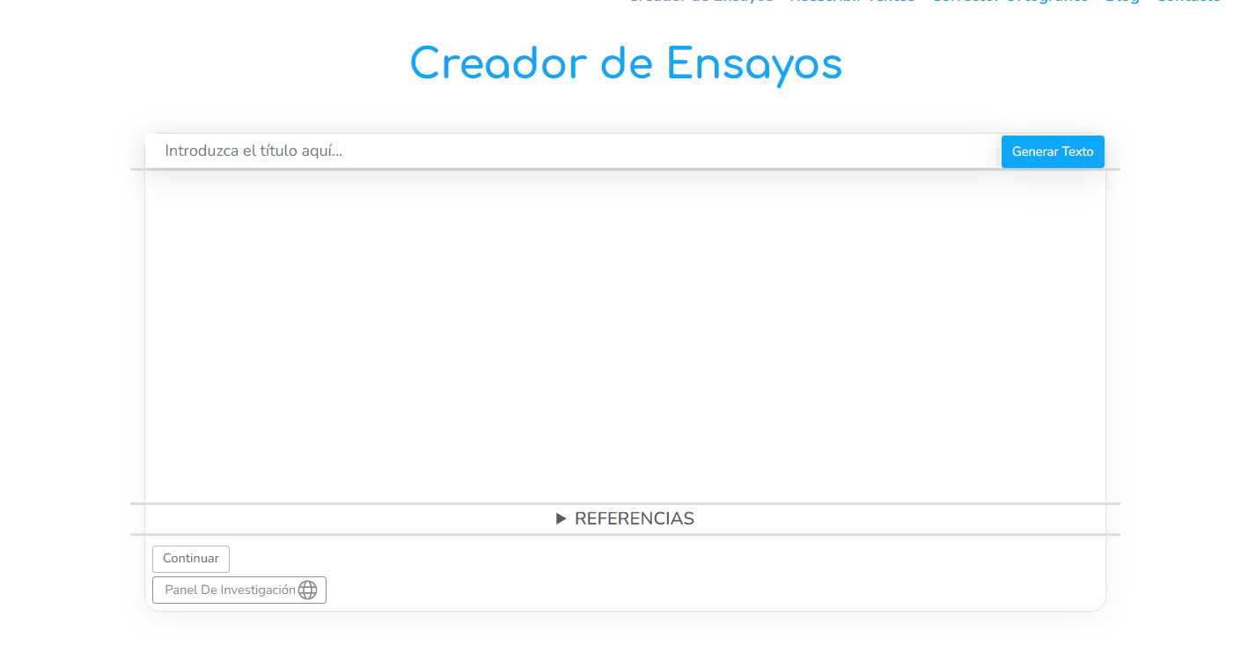
Task: Expand the REFERENCIAS disclosure triangle
Action: pyautogui.click(x=562, y=519)
